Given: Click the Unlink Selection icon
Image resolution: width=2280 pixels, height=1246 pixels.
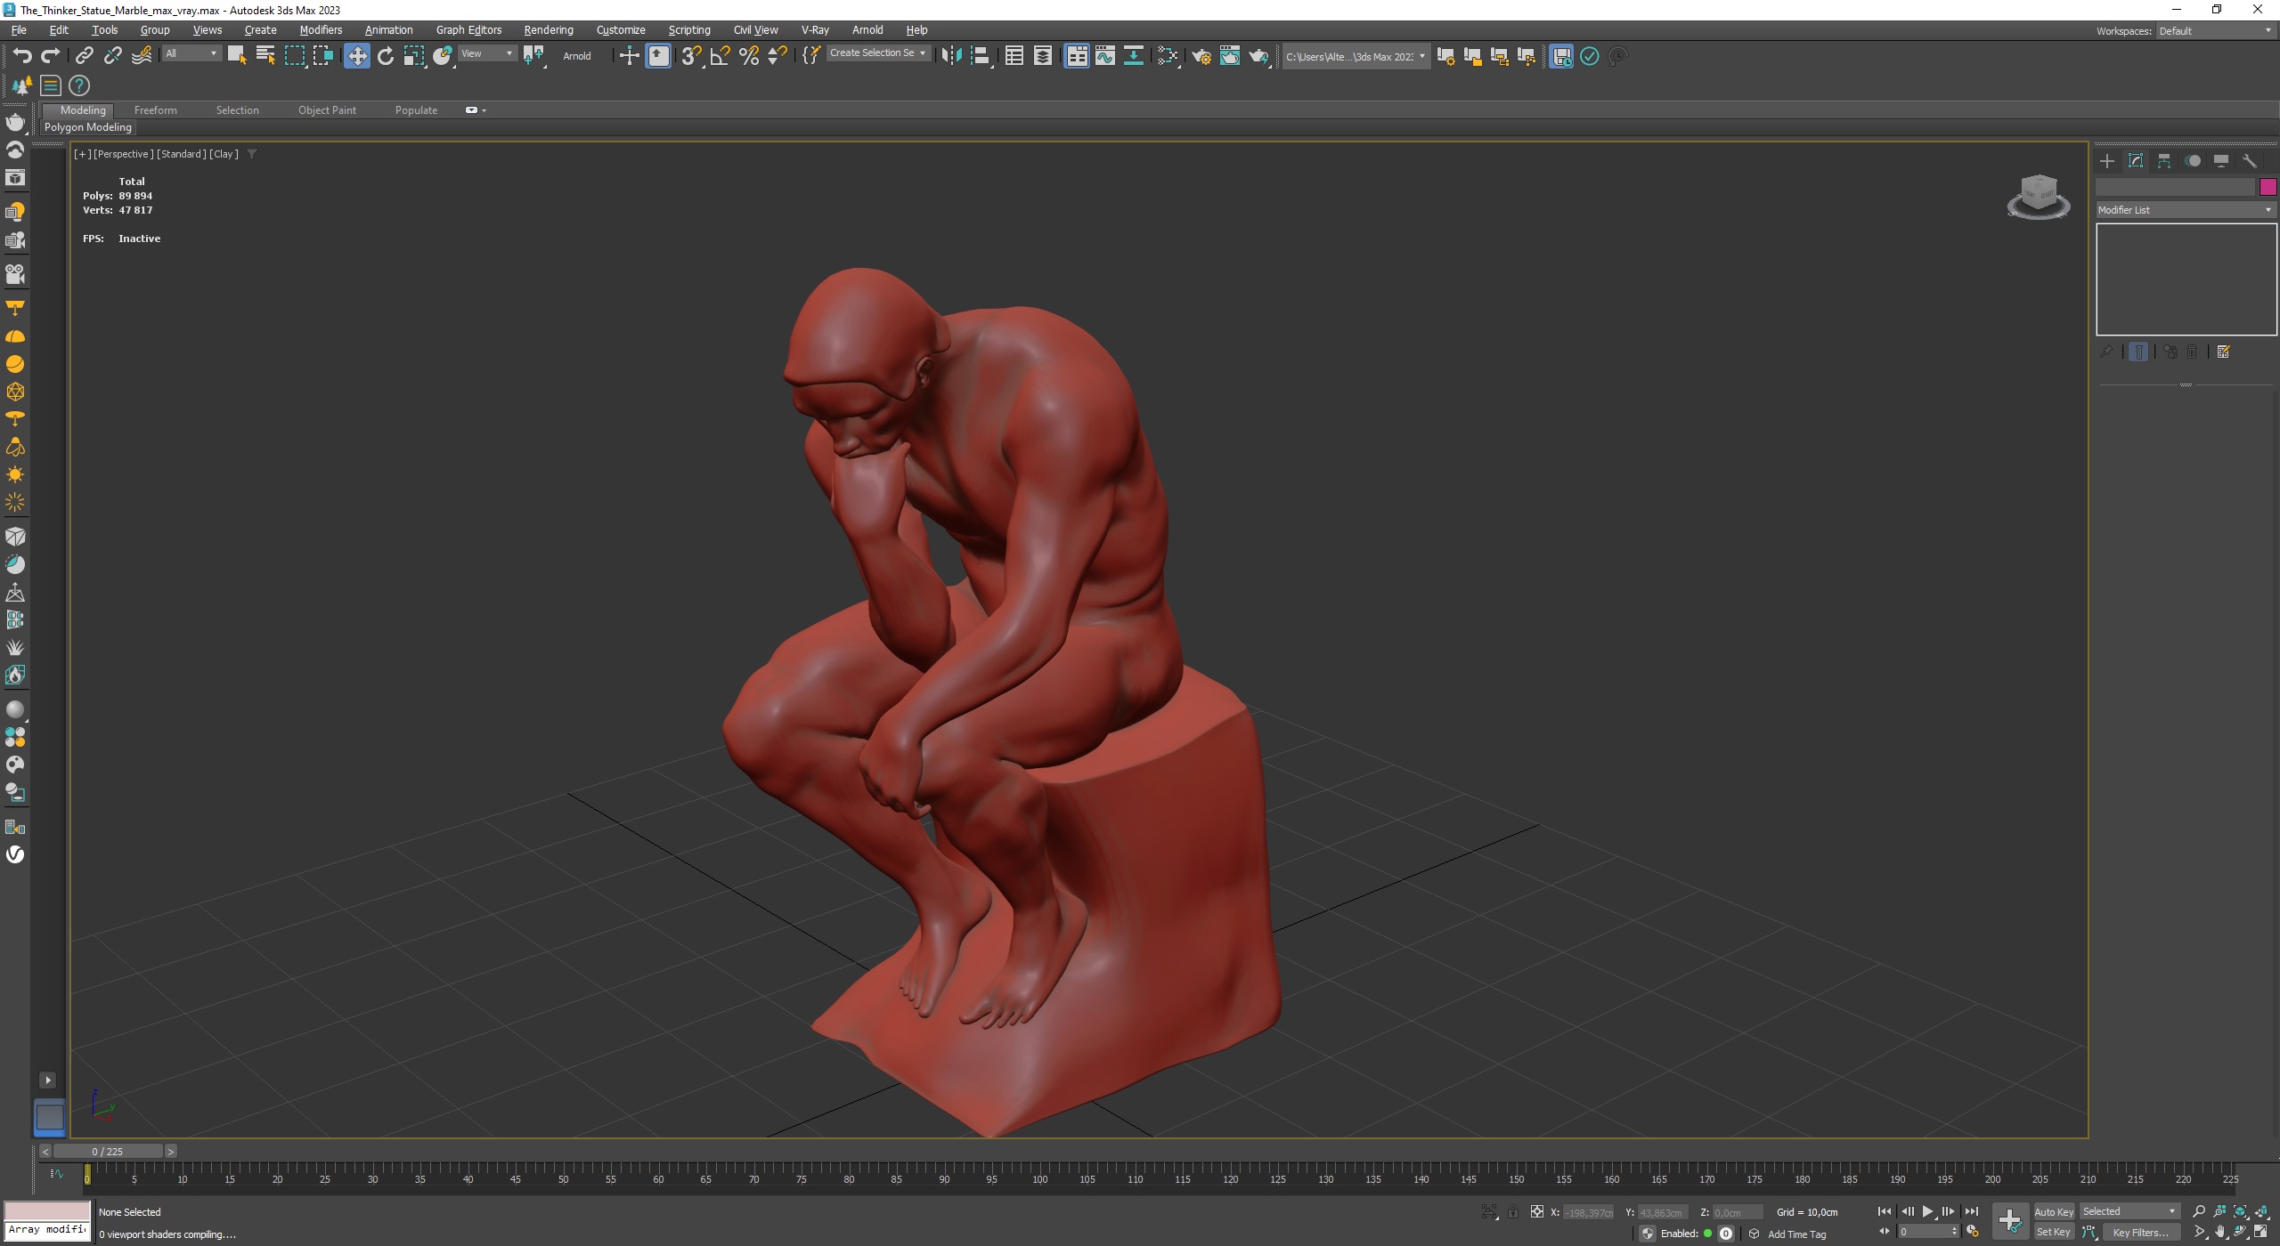Looking at the screenshot, I should point(112,56).
